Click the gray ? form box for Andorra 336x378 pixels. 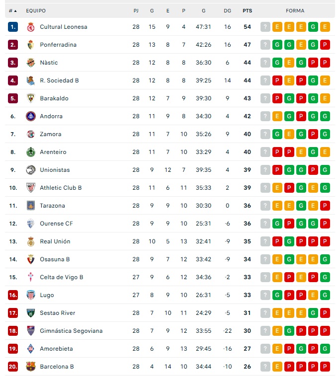click(265, 116)
